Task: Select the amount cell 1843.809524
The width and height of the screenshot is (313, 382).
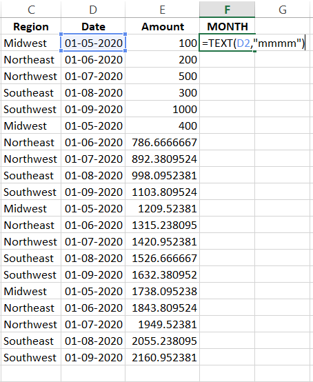Action: [x=162, y=308]
